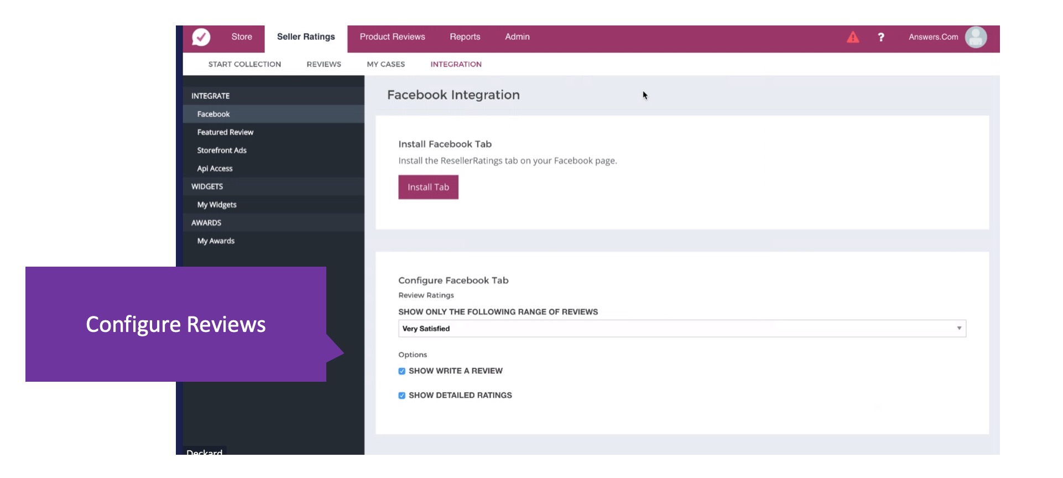The width and height of the screenshot is (1063, 478).
Task: Click the ResellerRatings checkmark logo
Action: [x=201, y=37]
